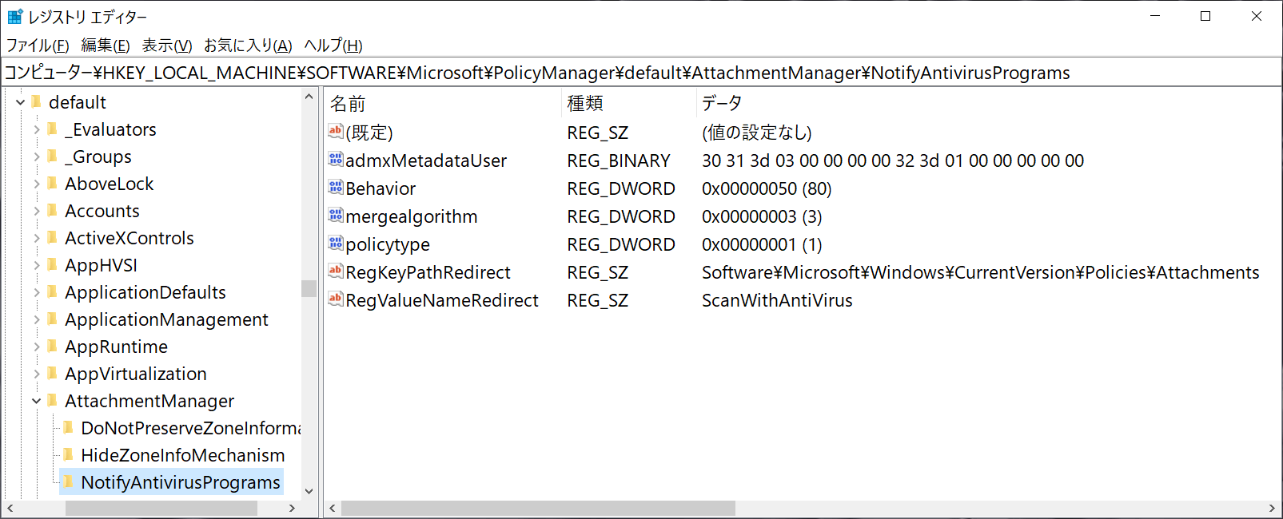Select the ApplicationManagement folder icon

coord(53,319)
